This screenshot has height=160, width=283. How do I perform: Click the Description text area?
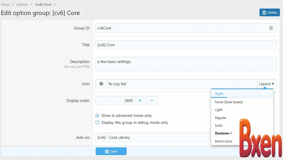[186, 64]
